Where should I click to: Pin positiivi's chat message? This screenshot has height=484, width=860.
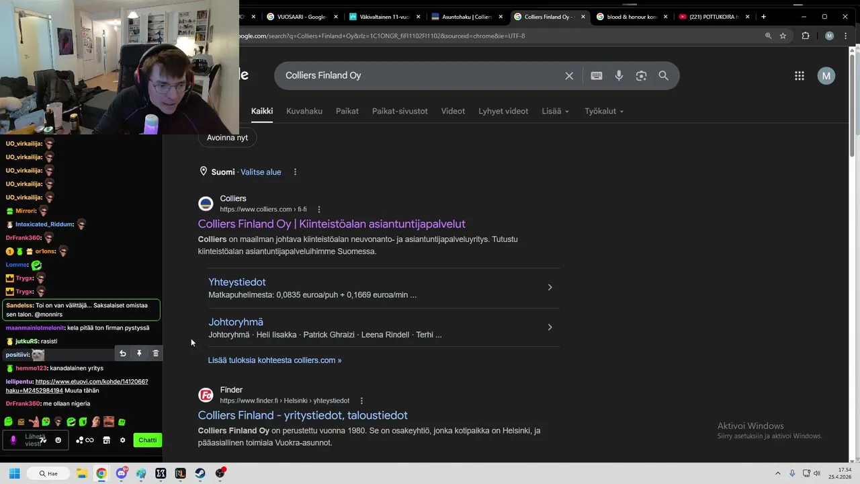(139, 354)
